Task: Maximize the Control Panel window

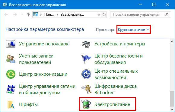Action: (154, 5)
